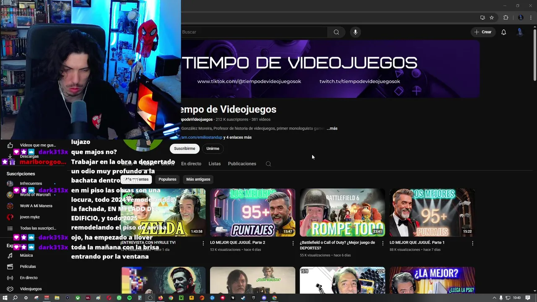Play the 95+ PUNTAJES 15:47 thumbnail
The width and height of the screenshot is (537, 302).
pyautogui.click(x=253, y=212)
